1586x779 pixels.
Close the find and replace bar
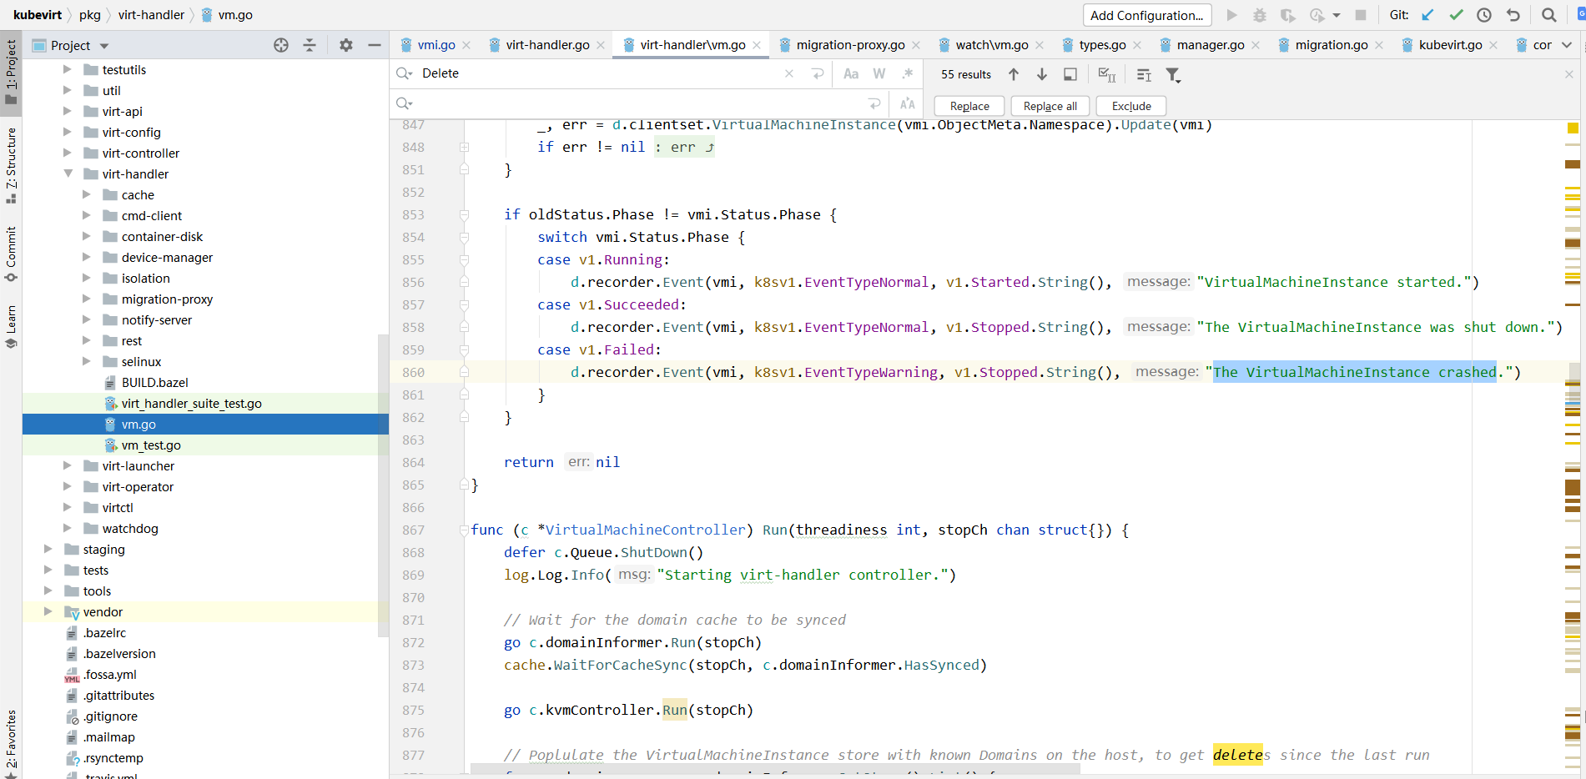pos(1569,74)
